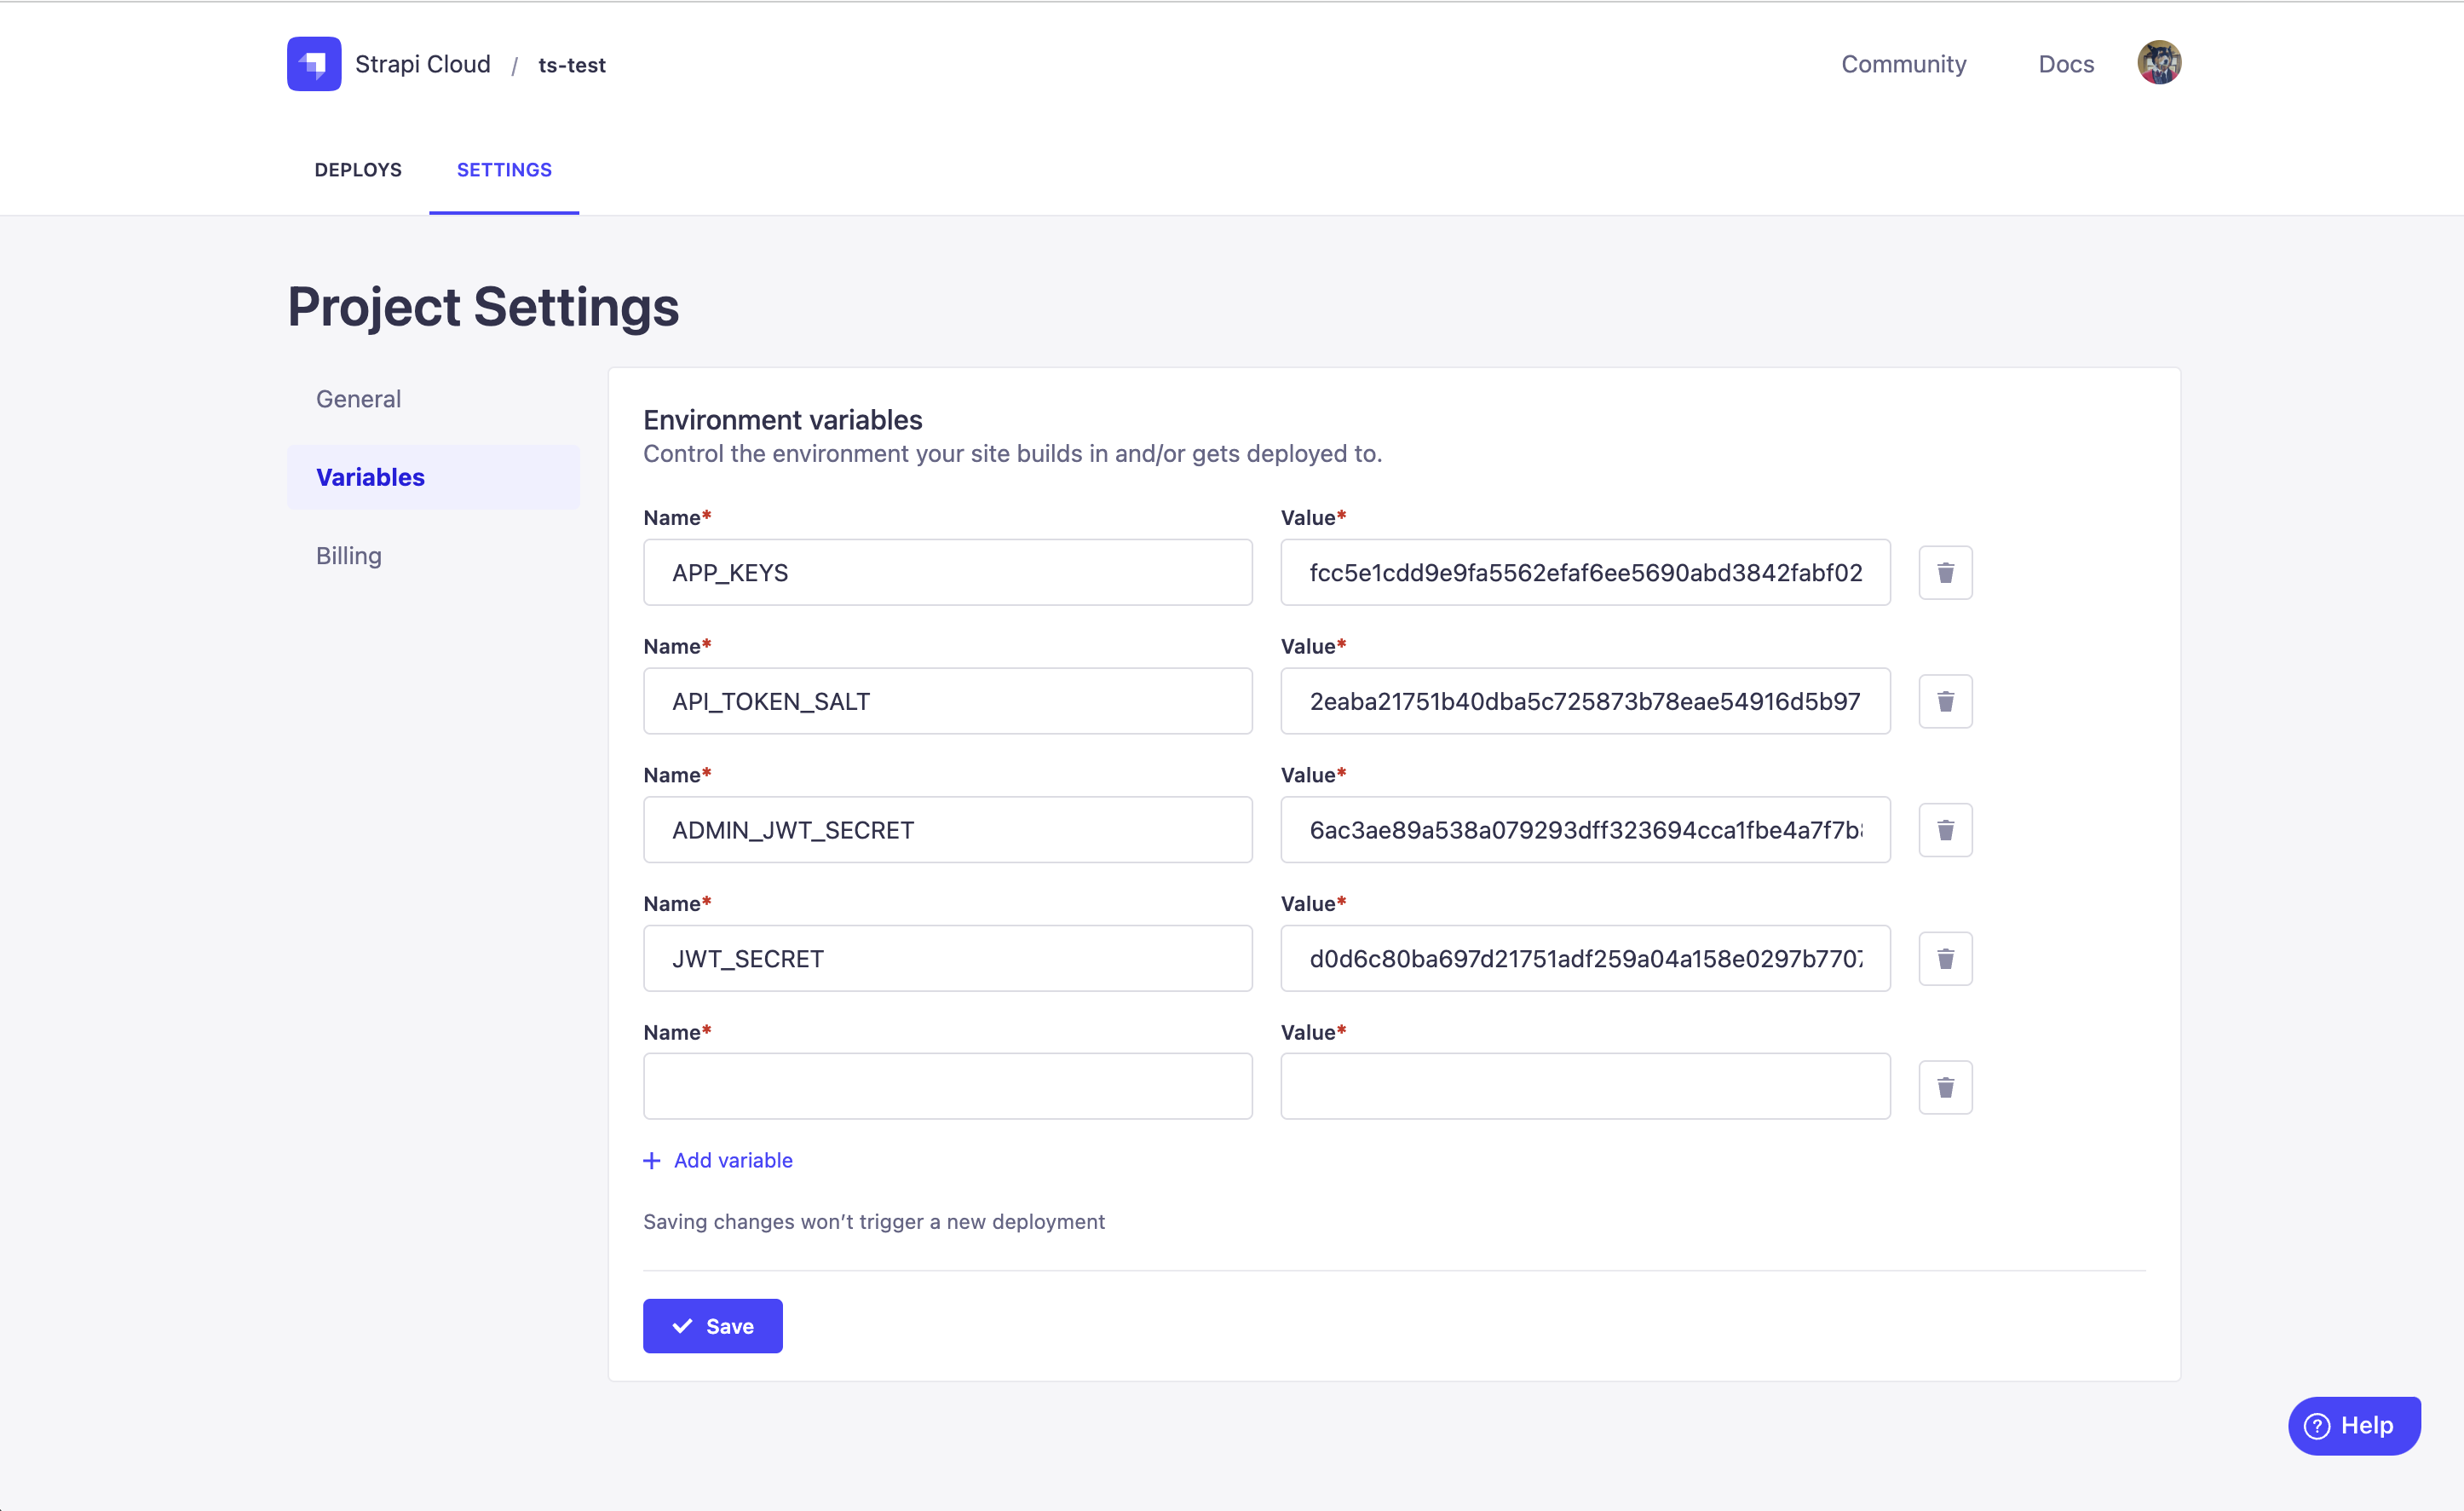Click the plus icon beside Add variable

pos(652,1160)
